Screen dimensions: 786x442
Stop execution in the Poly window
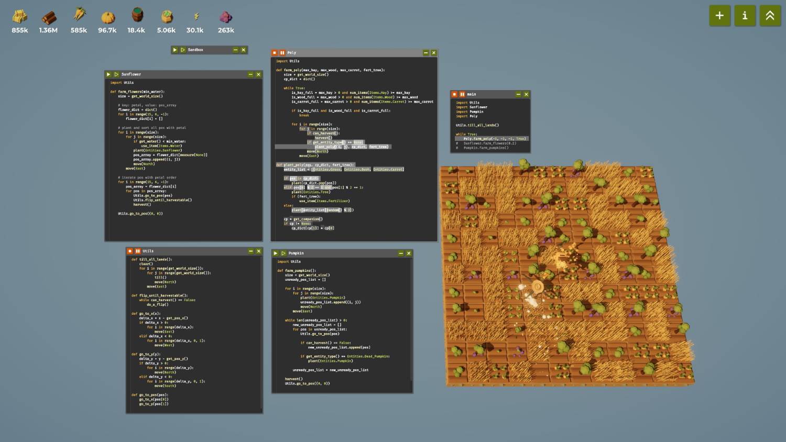275,53
